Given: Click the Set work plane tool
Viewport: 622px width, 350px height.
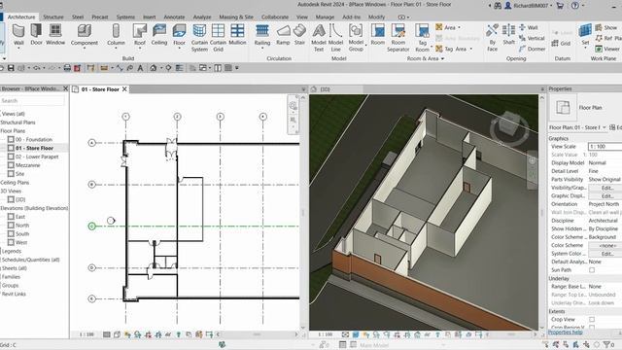Looking at the screenshot, I should (585, 35).
